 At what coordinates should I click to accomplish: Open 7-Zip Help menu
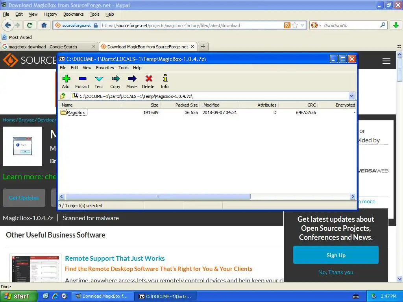137,68
